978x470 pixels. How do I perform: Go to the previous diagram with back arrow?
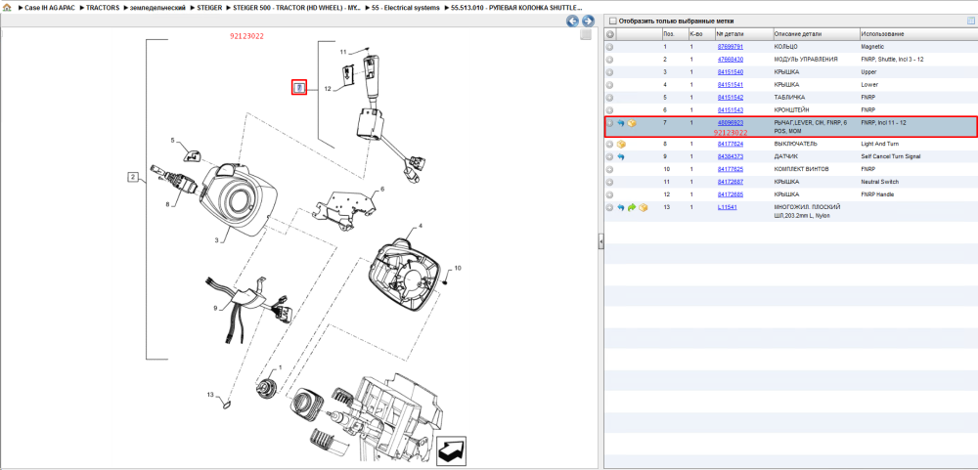pyautogui.click(x=572, y=21)
